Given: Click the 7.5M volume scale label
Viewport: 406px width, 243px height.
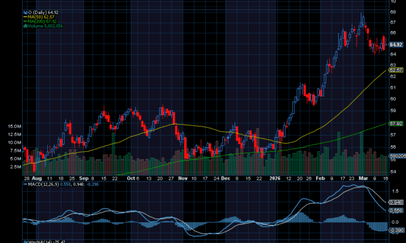Looking at the screenshot, I should [16, 151].
